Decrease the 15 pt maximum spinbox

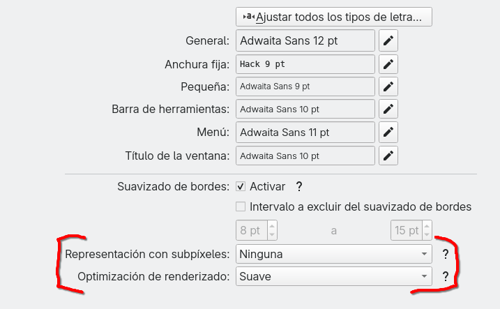tap(427, 234)
